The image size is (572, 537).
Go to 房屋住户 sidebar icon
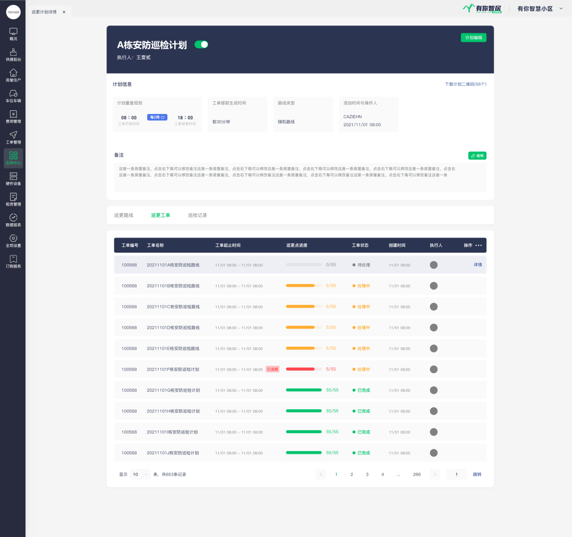point(13,75)
